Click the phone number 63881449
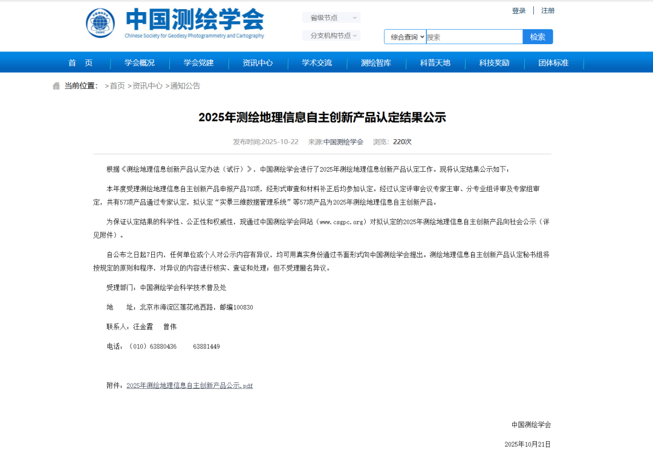 click(206, 347)
